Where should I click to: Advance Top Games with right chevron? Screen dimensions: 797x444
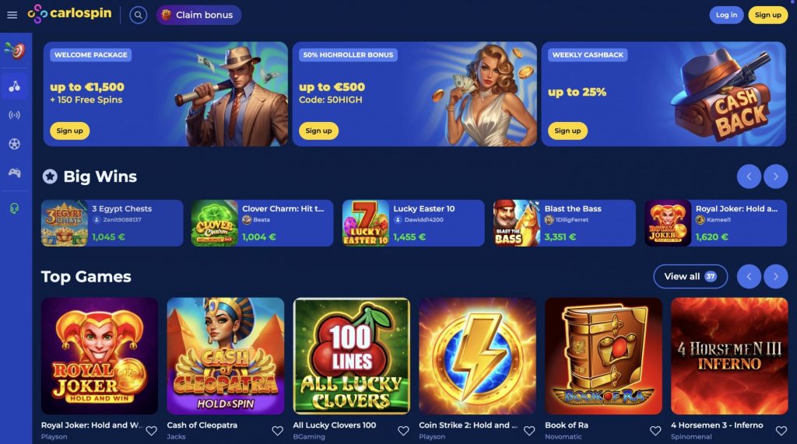point(776,277)
